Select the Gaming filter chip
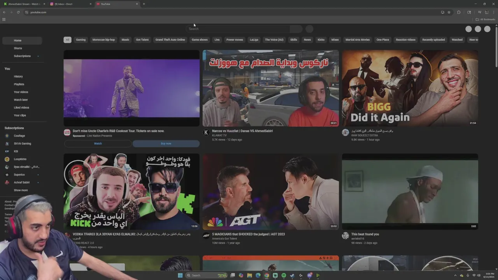Image resolution: width=498 pixels, height=280 pixels. click(81, 40)
